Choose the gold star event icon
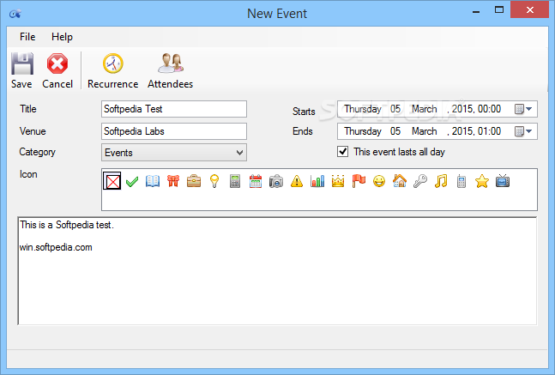This screenshot has width=555, height=375. (x=482, y=181)
